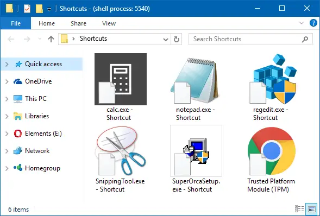Expand the ribbon with the chevron

302,23
